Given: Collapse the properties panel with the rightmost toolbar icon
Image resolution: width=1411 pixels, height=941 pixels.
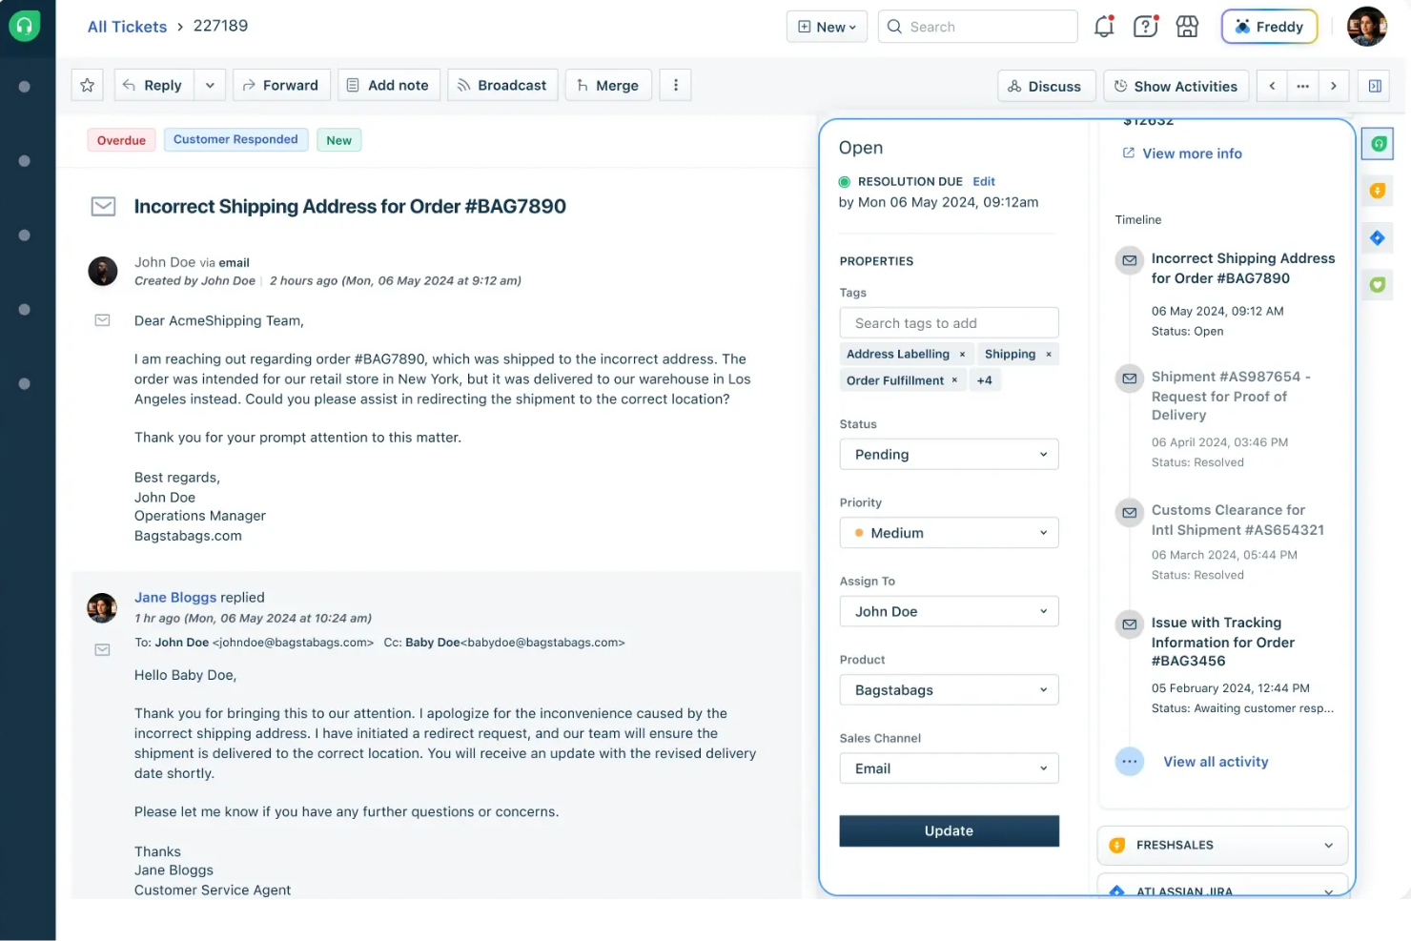Looking at the screenshot, I should click(1374, 86).
